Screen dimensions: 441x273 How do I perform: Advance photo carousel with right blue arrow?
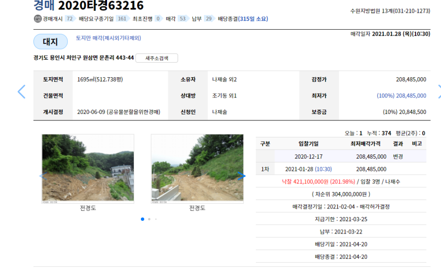click(241, 176)
